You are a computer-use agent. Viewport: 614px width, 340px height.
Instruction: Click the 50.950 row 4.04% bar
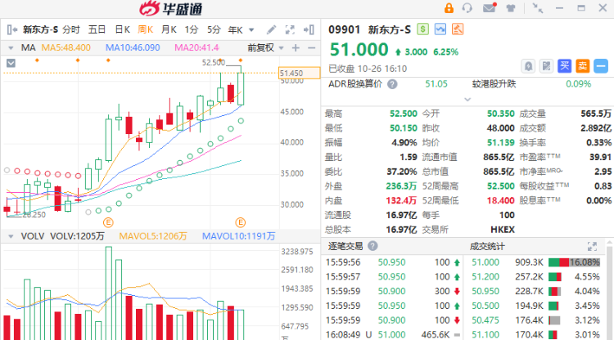click(555, 291)
